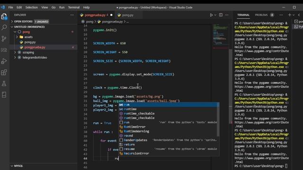Click the '1 UNSAVED' badge
This screenshot has height=170, width=303.
[x=42, y=22]
